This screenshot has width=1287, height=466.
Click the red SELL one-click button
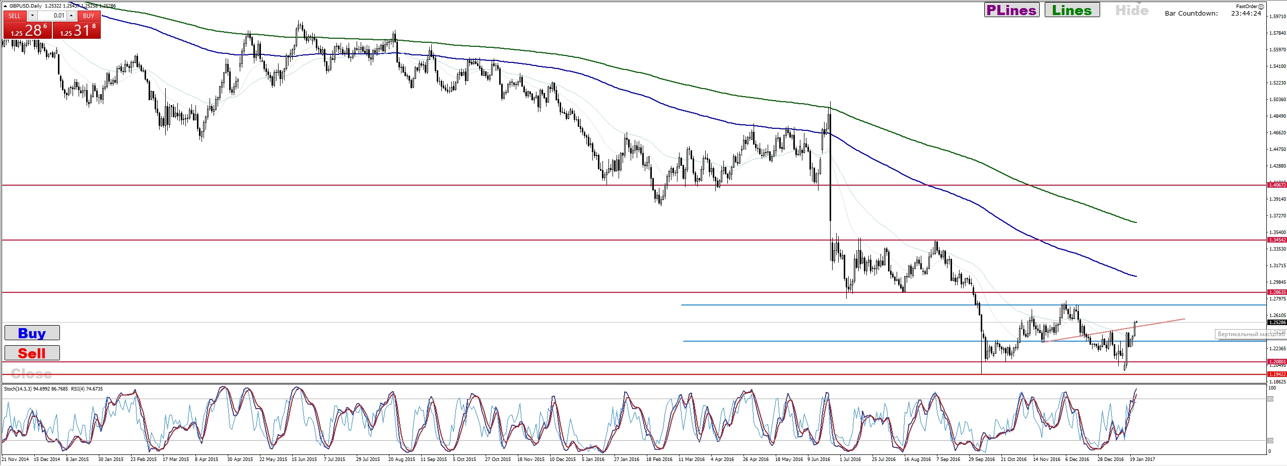[x=15, y=16]
